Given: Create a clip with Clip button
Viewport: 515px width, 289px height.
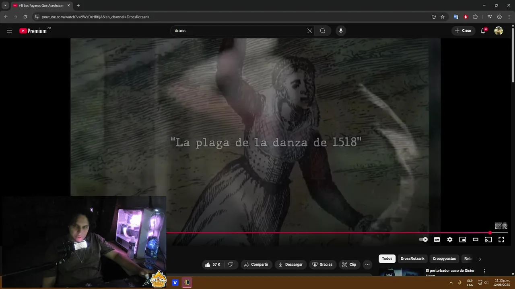Looking at the screenshot, I should point(349,265).
